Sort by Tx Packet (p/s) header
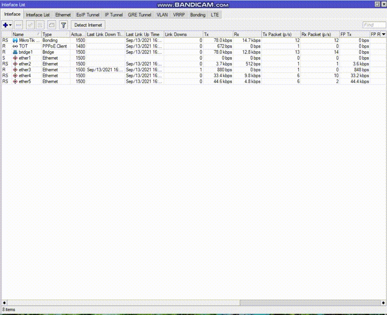 [x=281, y=34]
